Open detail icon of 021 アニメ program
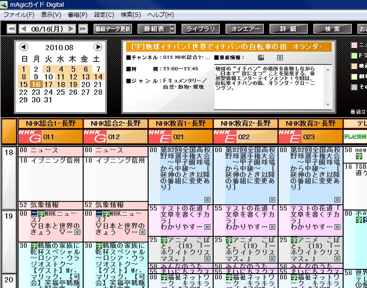This screenshot has height=288, width=367. (207, 258)
